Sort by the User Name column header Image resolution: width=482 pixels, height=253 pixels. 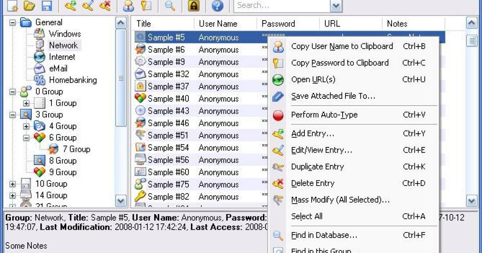tap(226, 24)
